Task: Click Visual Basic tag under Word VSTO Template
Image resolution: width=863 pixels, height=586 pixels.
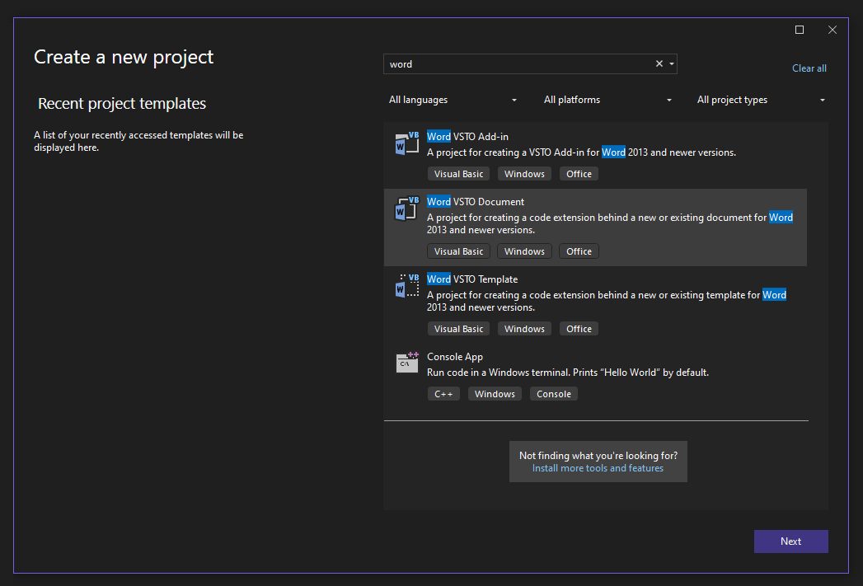Action: [x=458, y=329]
